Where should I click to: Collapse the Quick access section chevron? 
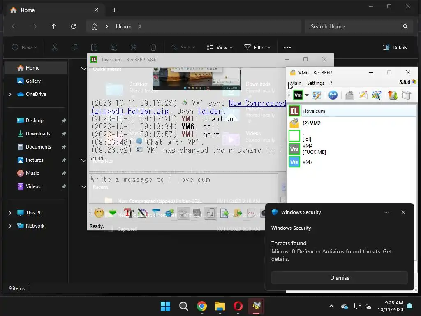click(84, 69)
